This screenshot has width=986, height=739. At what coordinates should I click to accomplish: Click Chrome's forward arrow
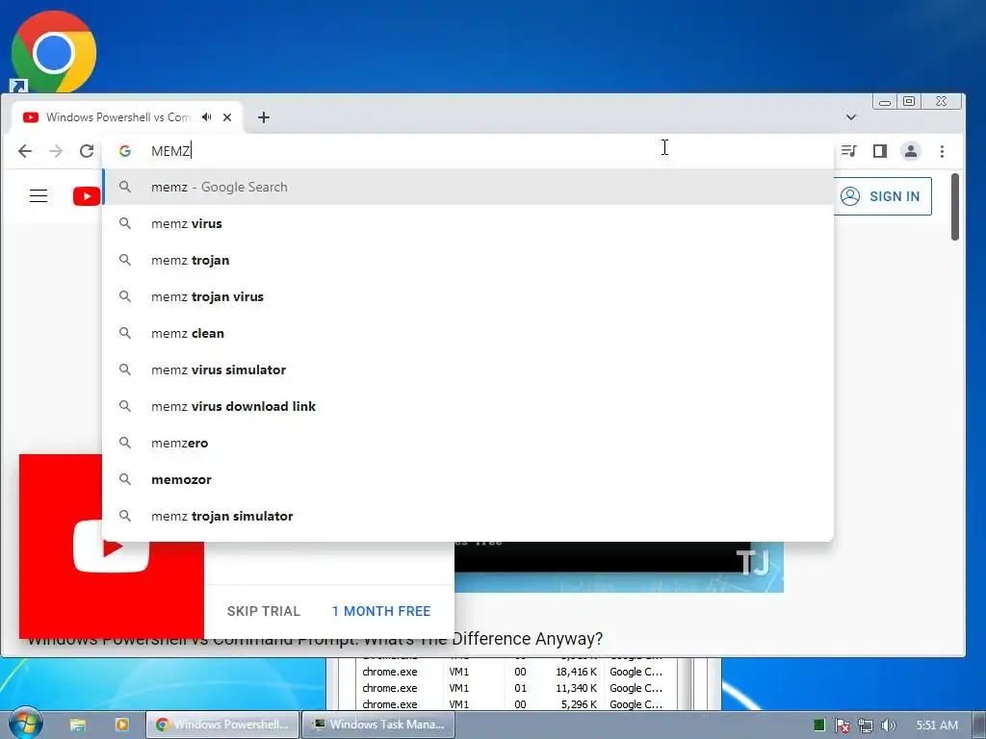pyautogui.click(x=56, y=151)
